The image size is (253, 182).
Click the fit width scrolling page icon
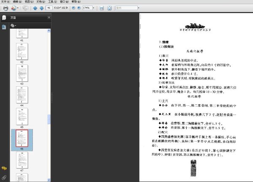point(102,8)
